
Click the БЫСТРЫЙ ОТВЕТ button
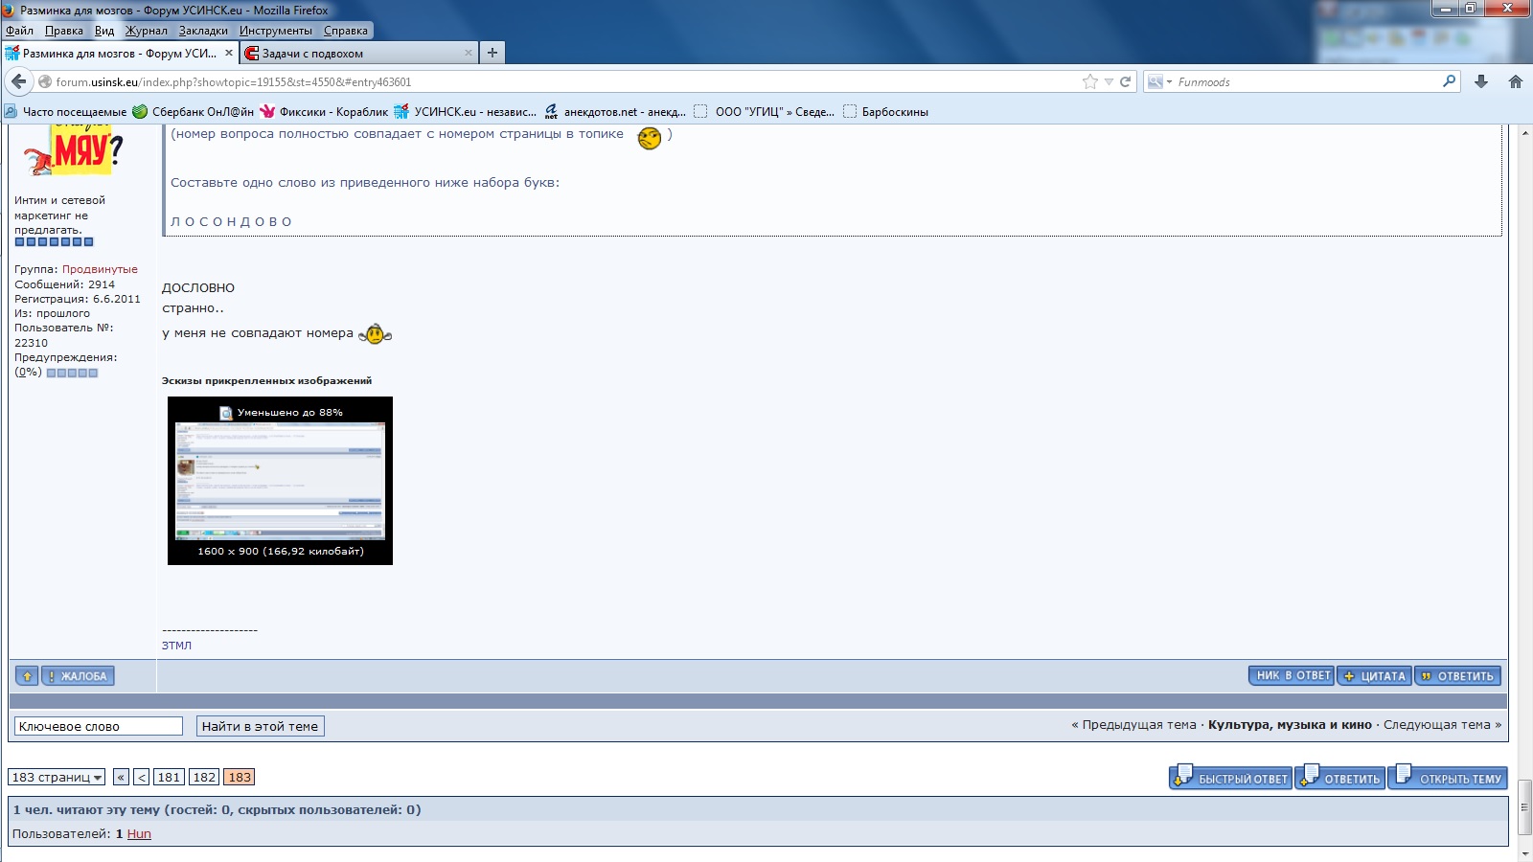coord(1230,778)
